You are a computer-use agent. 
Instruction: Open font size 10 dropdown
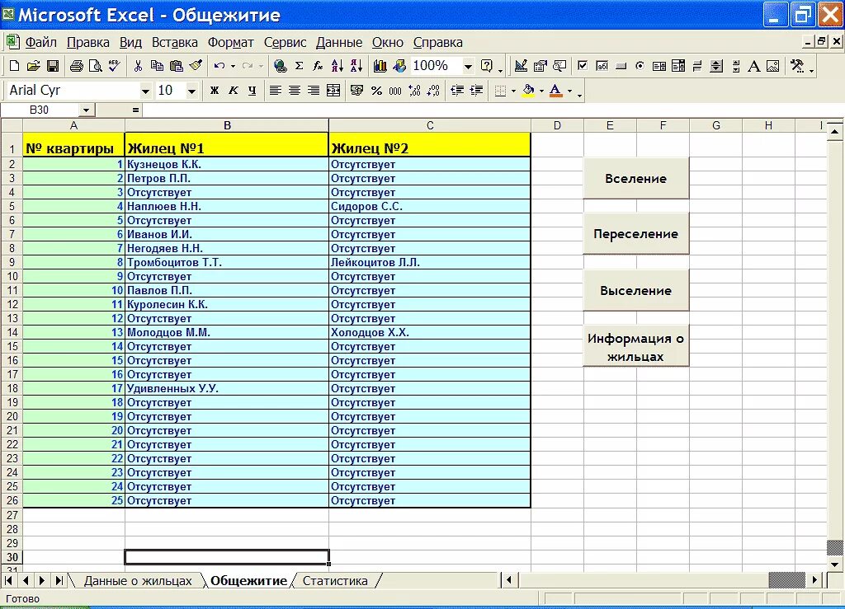pyautogui.click(x=191, y=91)
